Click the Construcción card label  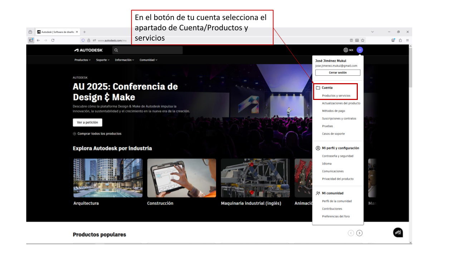(x=160, y=203)
